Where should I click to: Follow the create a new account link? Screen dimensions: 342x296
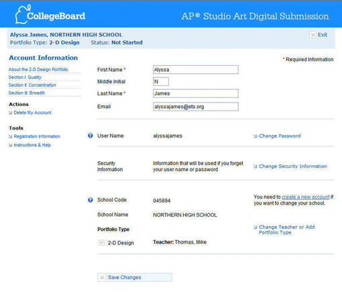[x=306, y=197]
